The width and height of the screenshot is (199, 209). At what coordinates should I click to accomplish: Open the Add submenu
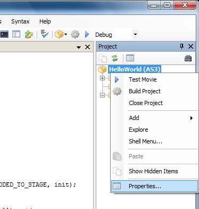coord(154,118)
